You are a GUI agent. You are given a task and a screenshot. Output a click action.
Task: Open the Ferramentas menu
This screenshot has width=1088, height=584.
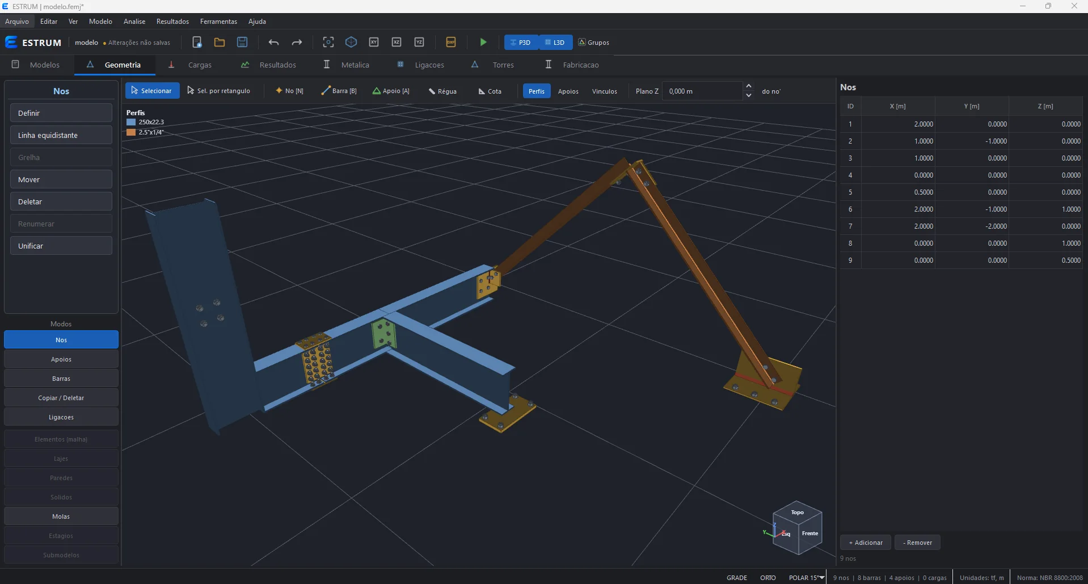[x=218, y=22]
